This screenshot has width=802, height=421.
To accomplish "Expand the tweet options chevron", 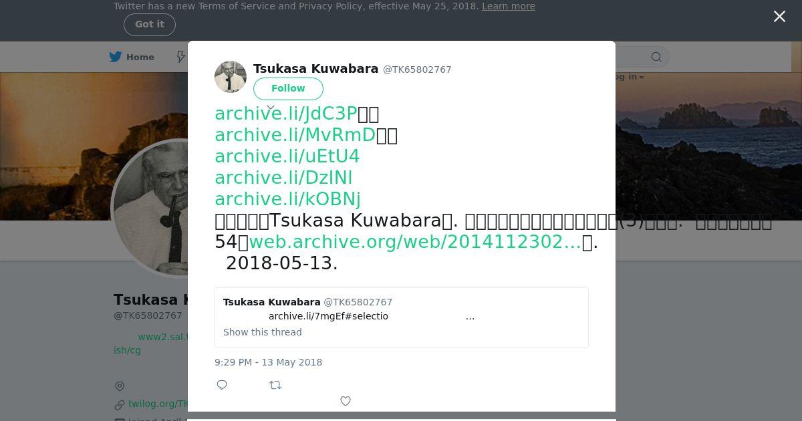I will [x=271, y=107].
